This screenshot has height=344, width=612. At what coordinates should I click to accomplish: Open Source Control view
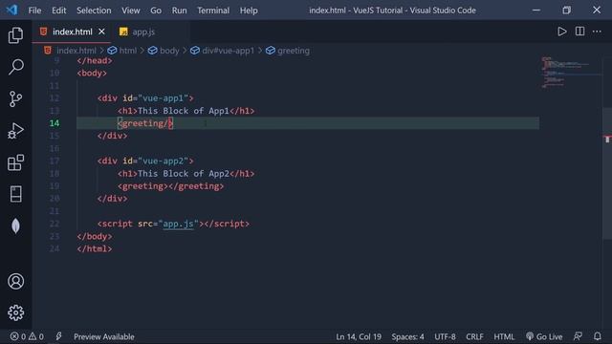coord(15,99)
